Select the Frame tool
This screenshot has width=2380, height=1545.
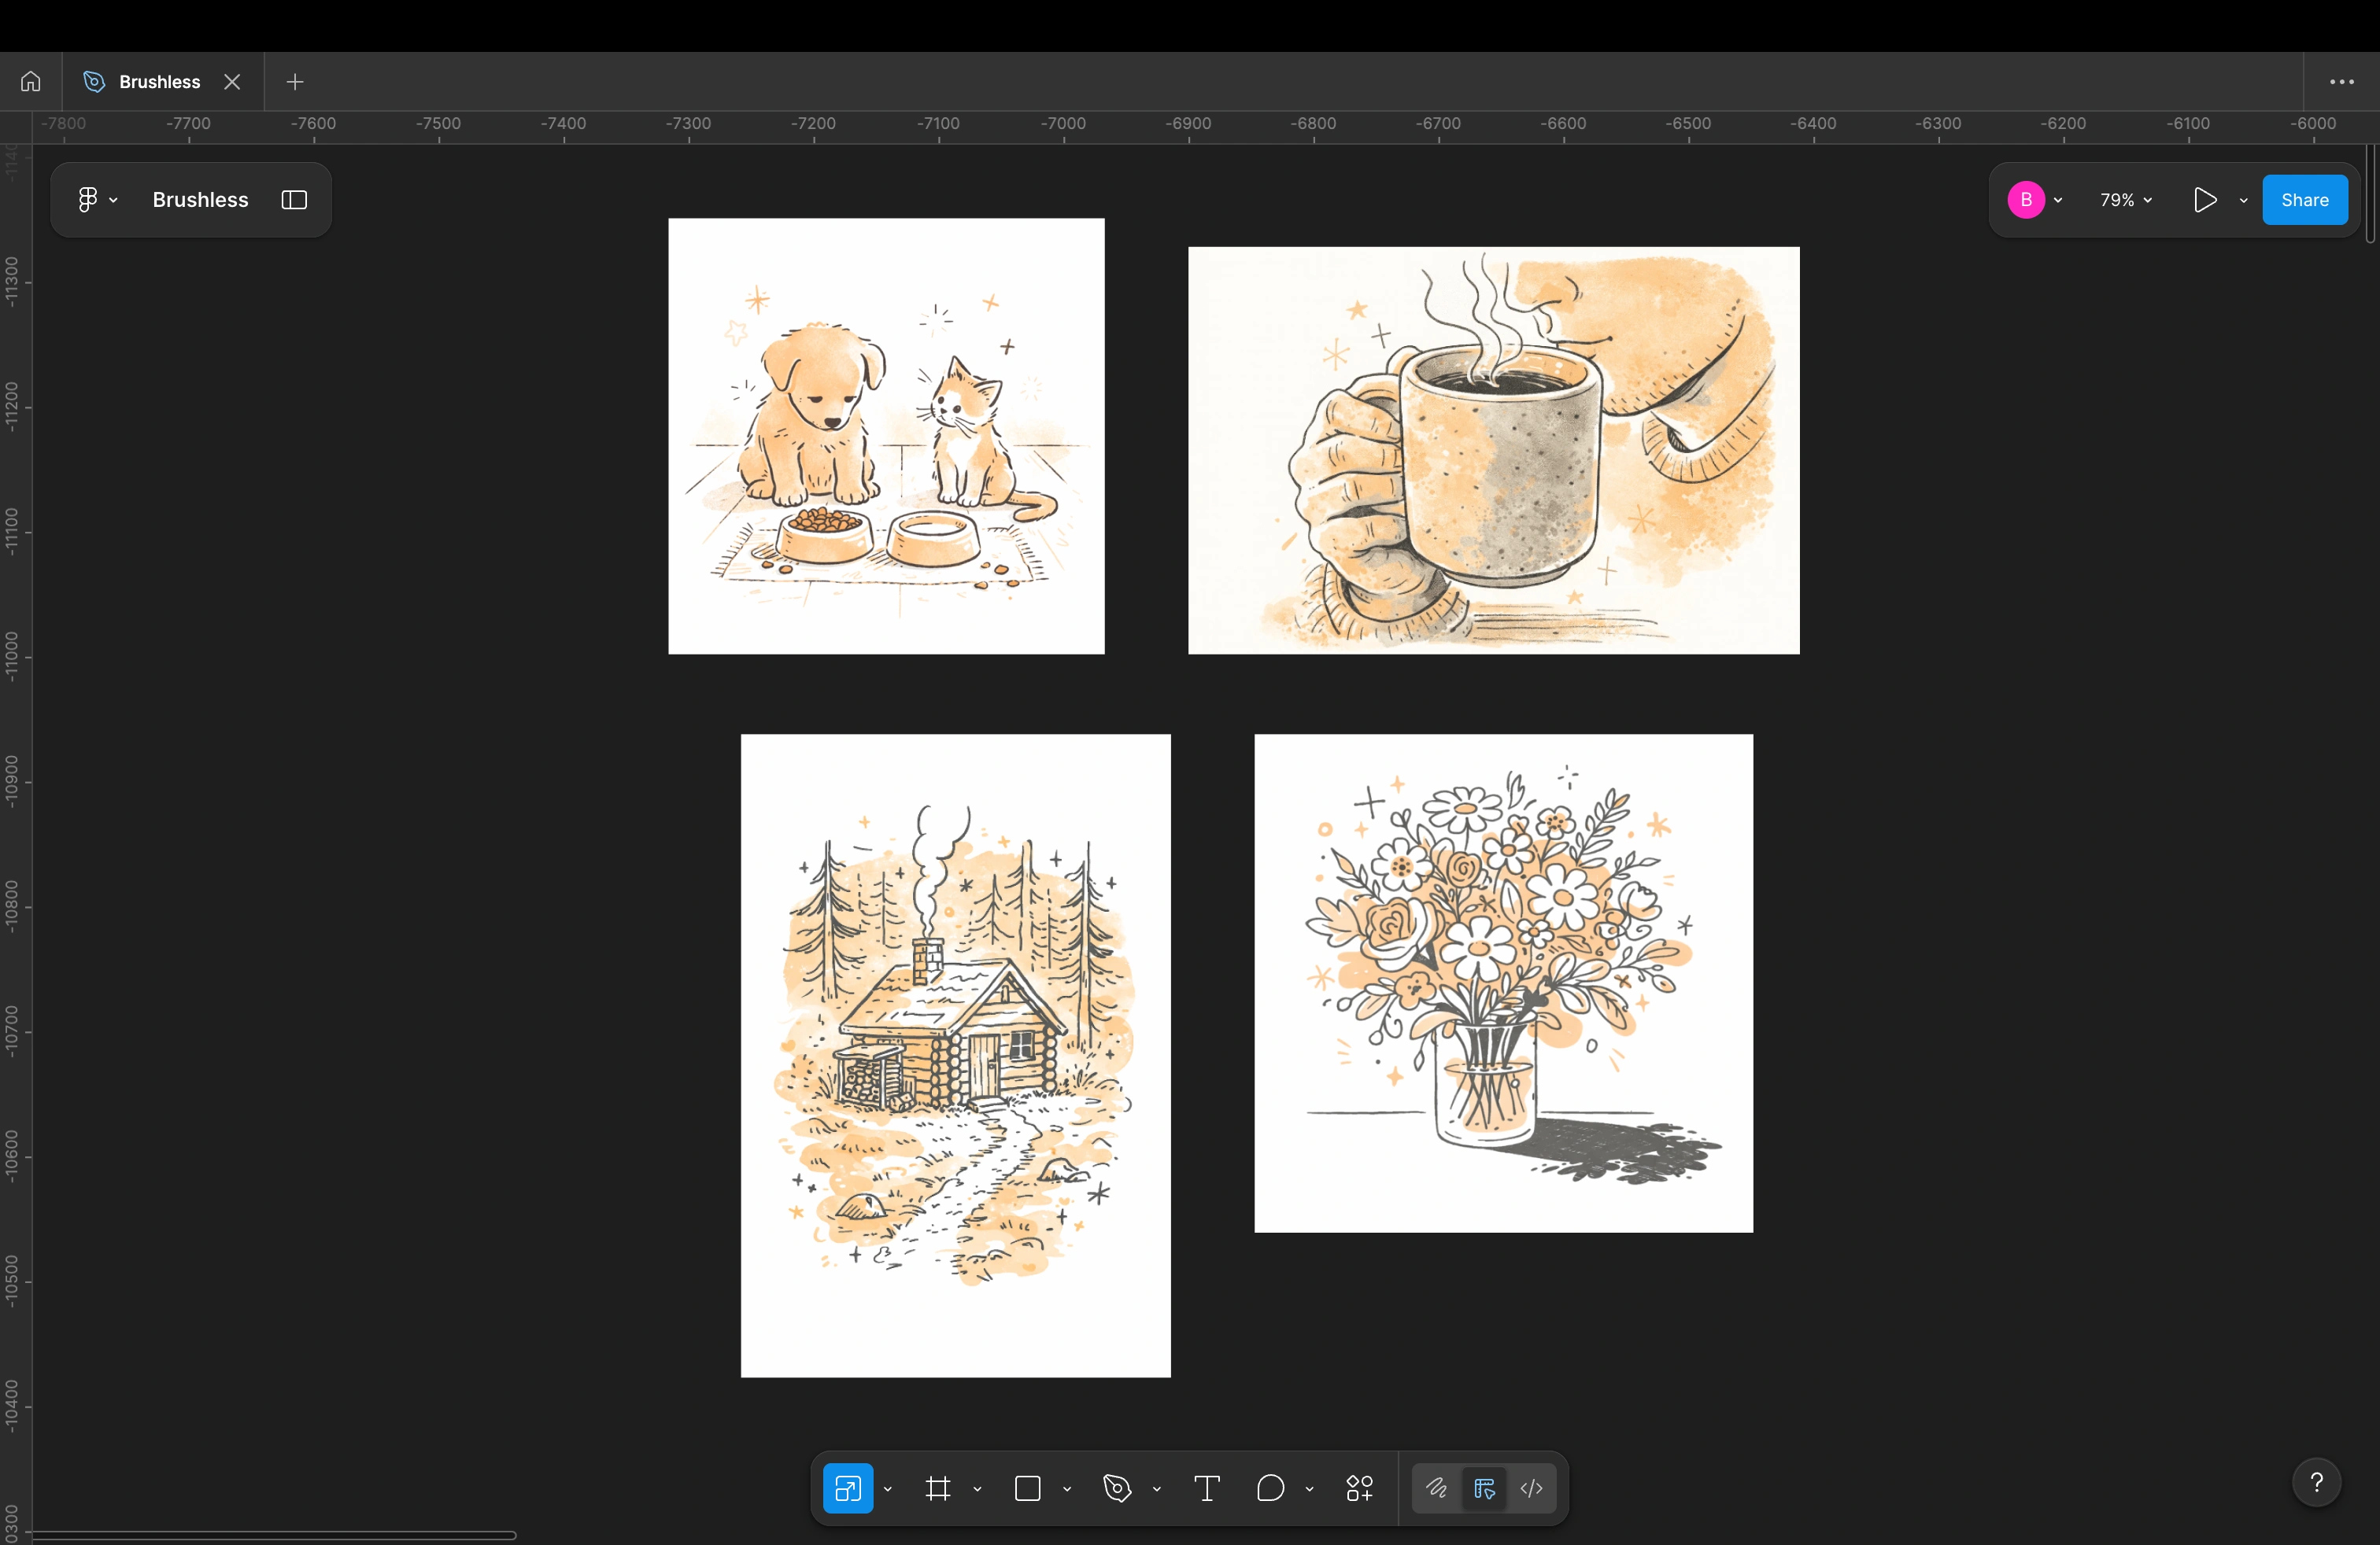[937, 1489]
